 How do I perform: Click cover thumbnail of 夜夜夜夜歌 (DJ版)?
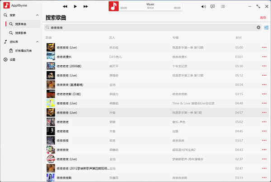point(51,94)
